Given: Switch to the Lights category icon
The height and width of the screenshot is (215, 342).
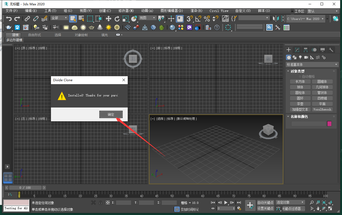Looking at the screenshot, I should [x=300, y=57].
